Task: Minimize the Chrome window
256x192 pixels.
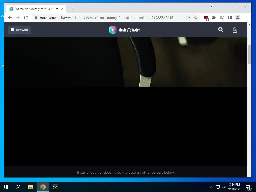Action: point(223,6)
